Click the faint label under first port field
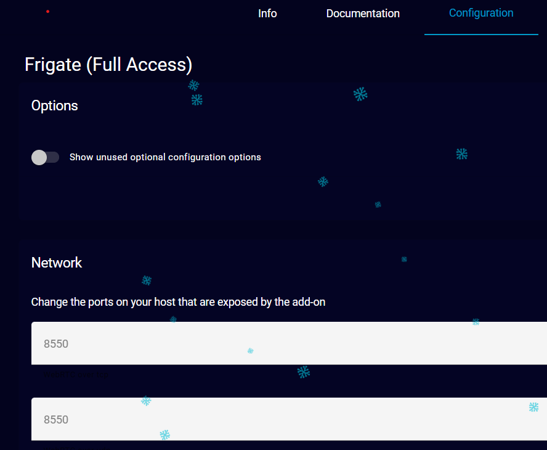The image size is (547, 450). [77, 374]
